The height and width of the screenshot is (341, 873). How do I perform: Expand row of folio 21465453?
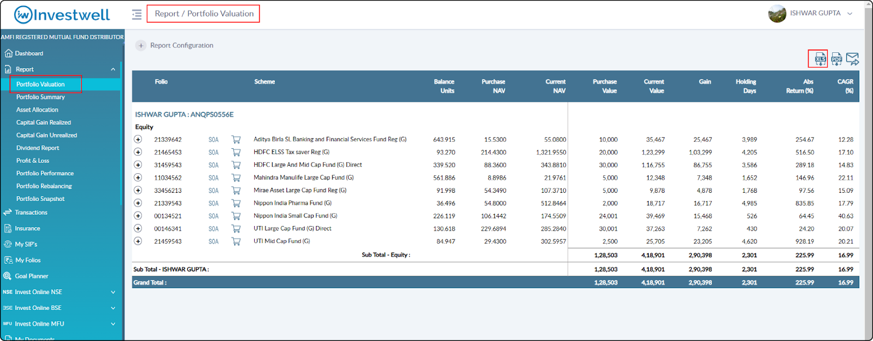click(x=138, y=152)
